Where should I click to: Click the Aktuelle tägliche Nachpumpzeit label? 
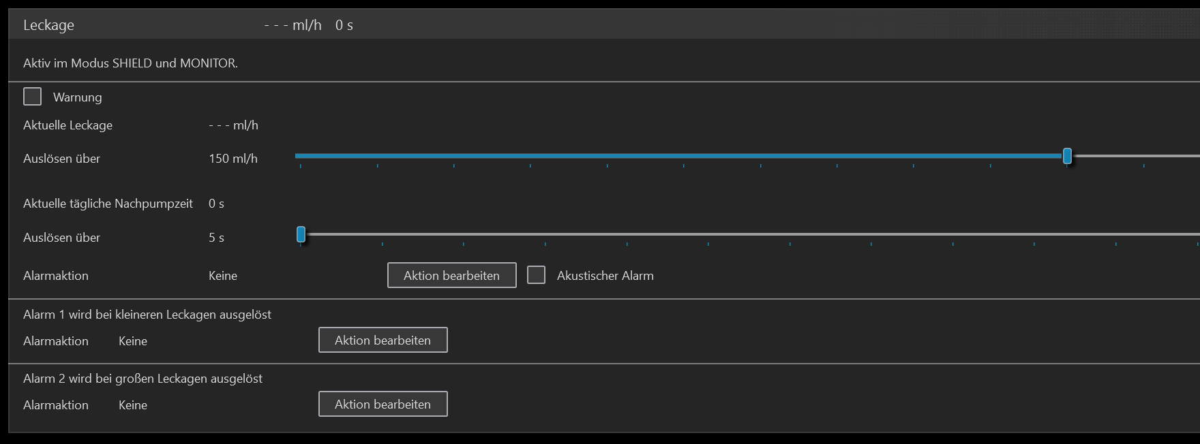pos(108,204)
